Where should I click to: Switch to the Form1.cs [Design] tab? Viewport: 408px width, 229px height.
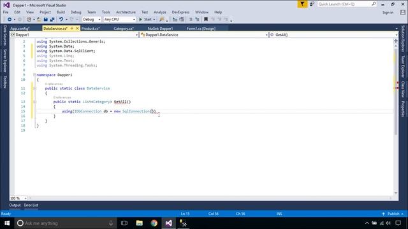pos(201,29)
